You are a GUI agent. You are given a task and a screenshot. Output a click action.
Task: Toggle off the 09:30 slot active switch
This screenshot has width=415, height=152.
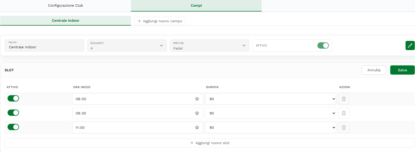(13, 113)
